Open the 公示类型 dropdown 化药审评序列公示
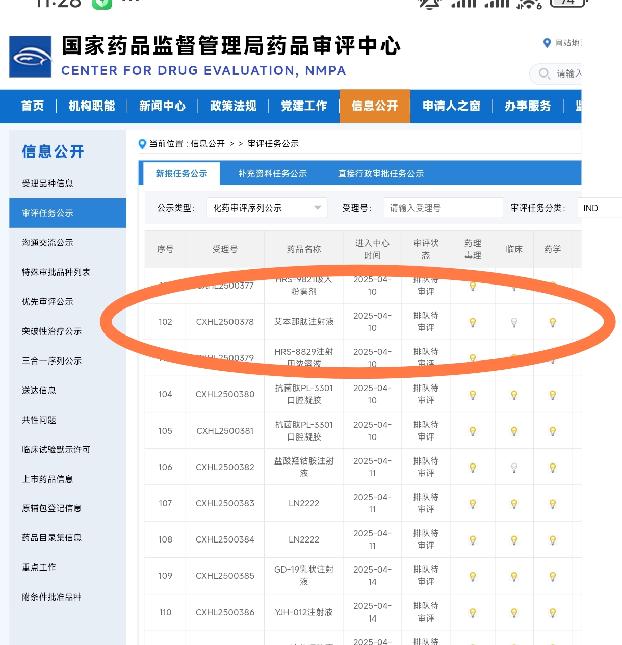The height and width of the screenshot is (645, 622). pos(267,208)
